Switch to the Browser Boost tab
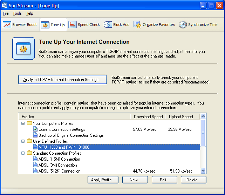This screenshot has width=225, height=195. [20, 25]
